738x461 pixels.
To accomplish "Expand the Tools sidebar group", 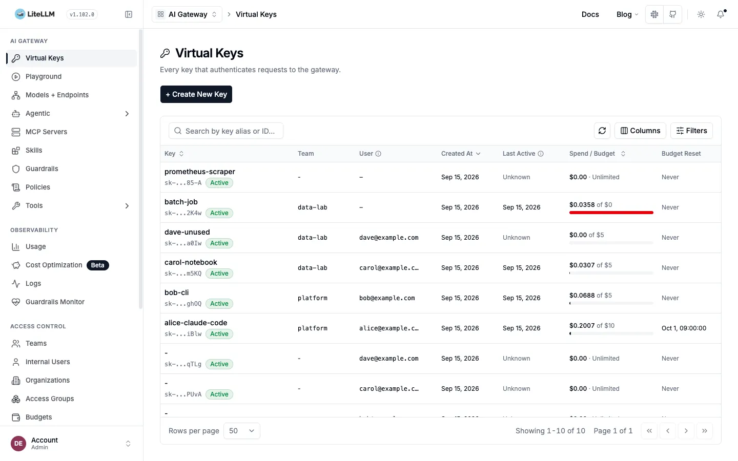I will coord(71,205).
